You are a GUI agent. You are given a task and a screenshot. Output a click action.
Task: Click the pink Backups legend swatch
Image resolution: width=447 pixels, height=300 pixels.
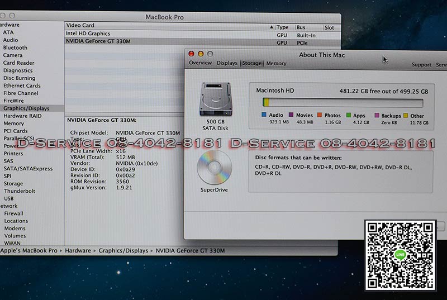[377, 116]
